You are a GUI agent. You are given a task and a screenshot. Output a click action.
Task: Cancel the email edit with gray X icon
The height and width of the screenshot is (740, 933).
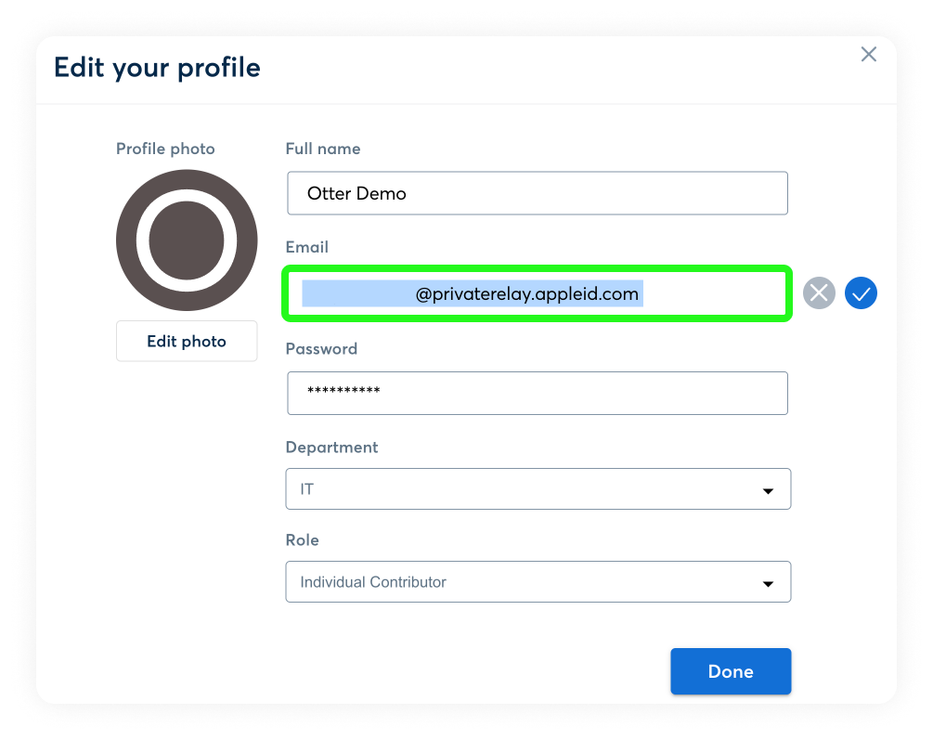coord(820,292)
